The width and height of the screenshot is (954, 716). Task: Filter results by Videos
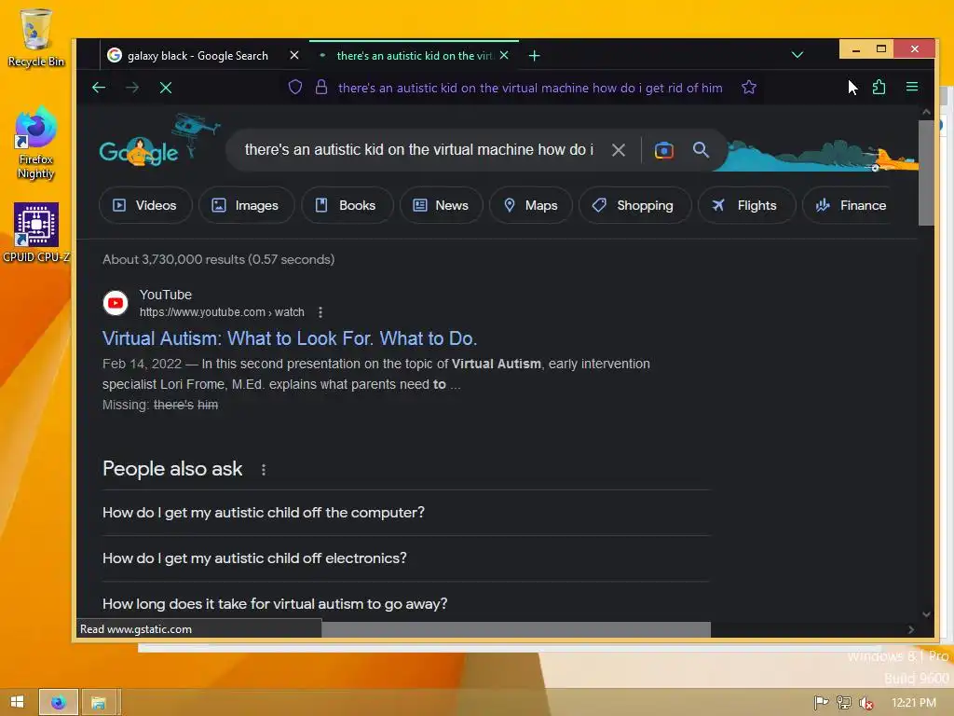pyautogui.click(x=145, y=205)
